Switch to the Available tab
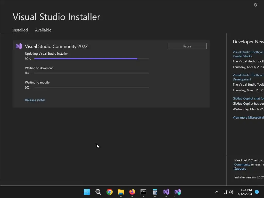Viewport: 264px width, 198px height. [43, 30]
